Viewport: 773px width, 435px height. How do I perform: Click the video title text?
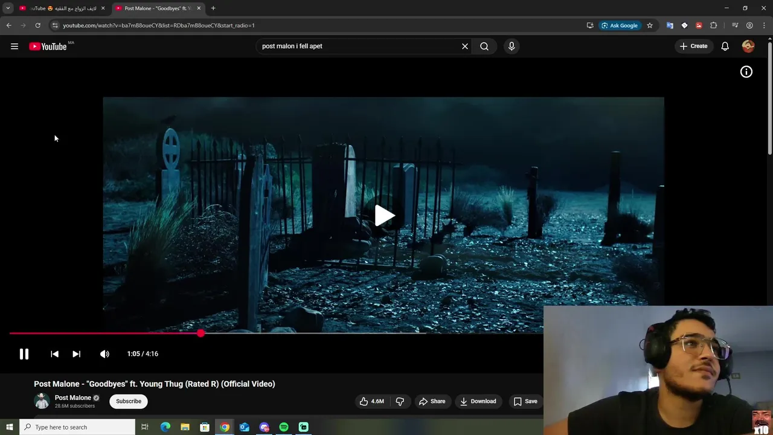coord(155,384)
